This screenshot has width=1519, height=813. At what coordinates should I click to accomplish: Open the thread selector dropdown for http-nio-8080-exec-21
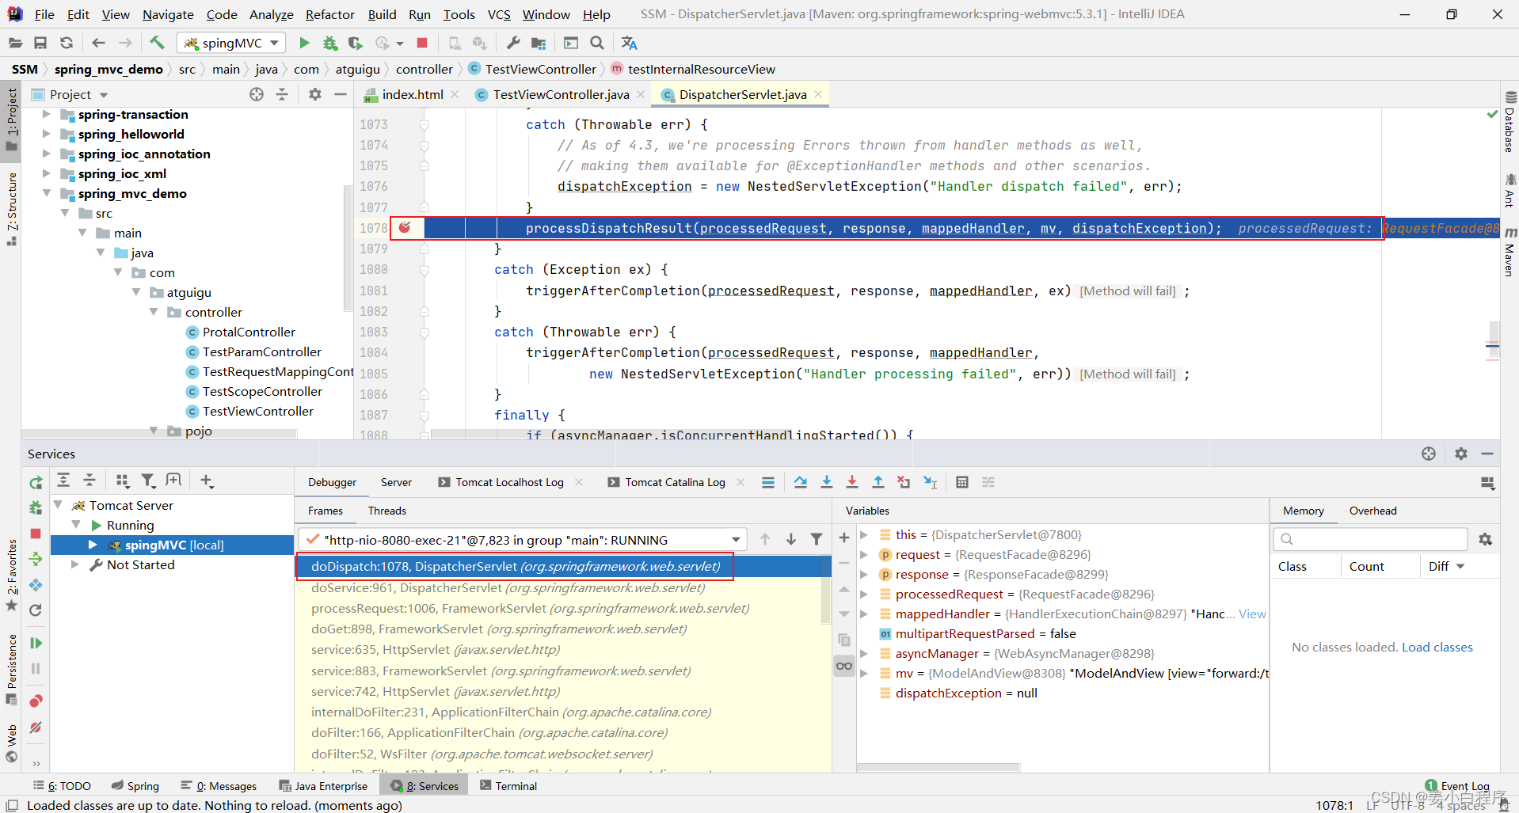[x=736, y=540]
